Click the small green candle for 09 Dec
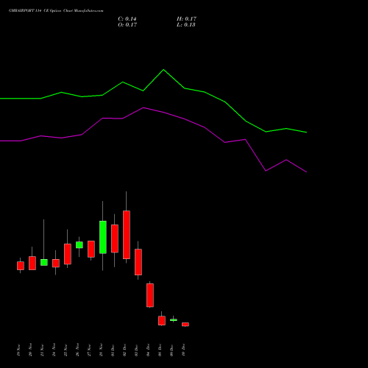368x368 pixels. pyautogui.click(x=174, y=320)
